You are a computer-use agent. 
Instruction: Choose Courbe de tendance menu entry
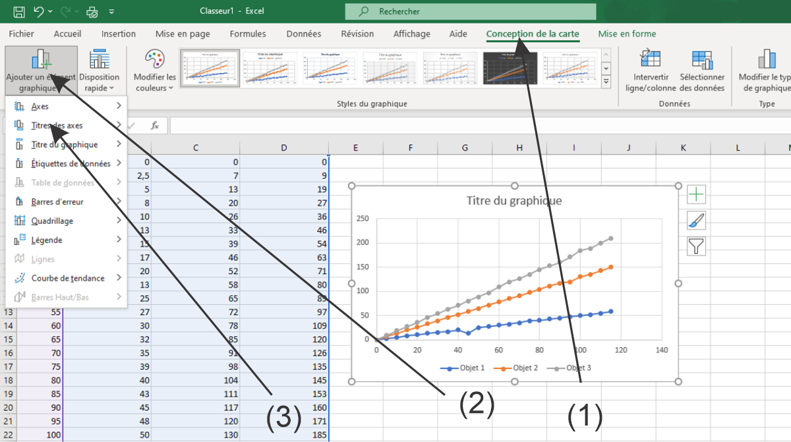66,279
